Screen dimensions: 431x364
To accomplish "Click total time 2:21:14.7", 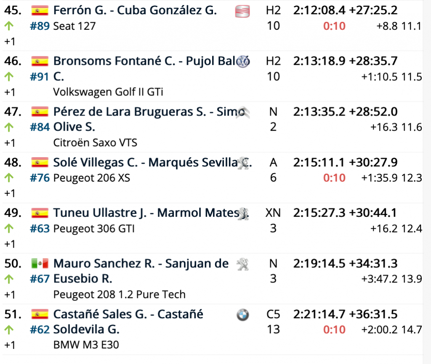I will point(319,314).
